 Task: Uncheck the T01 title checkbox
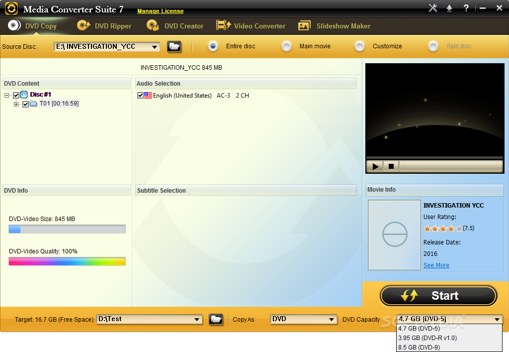(25, 105)
